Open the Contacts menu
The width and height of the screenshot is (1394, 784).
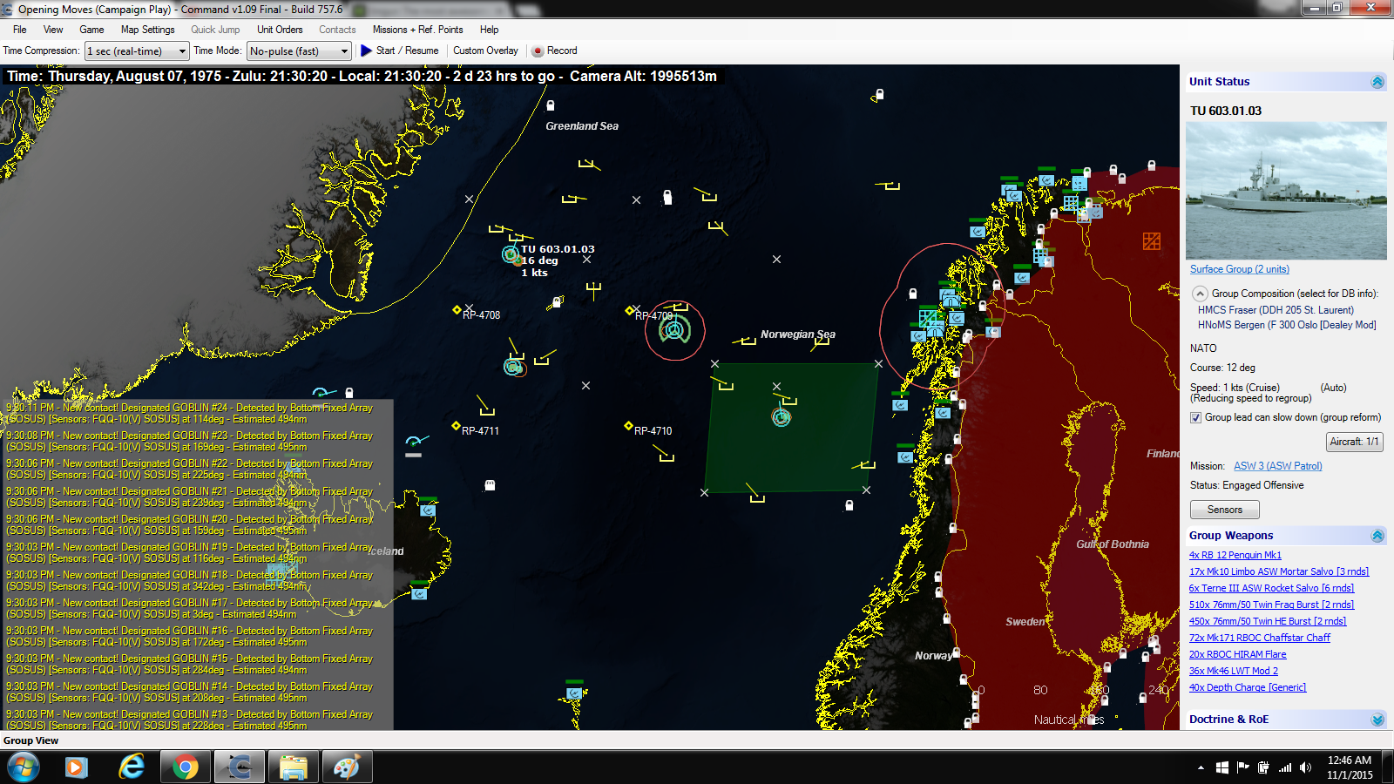pyautogui.click(x=337, y=30)
